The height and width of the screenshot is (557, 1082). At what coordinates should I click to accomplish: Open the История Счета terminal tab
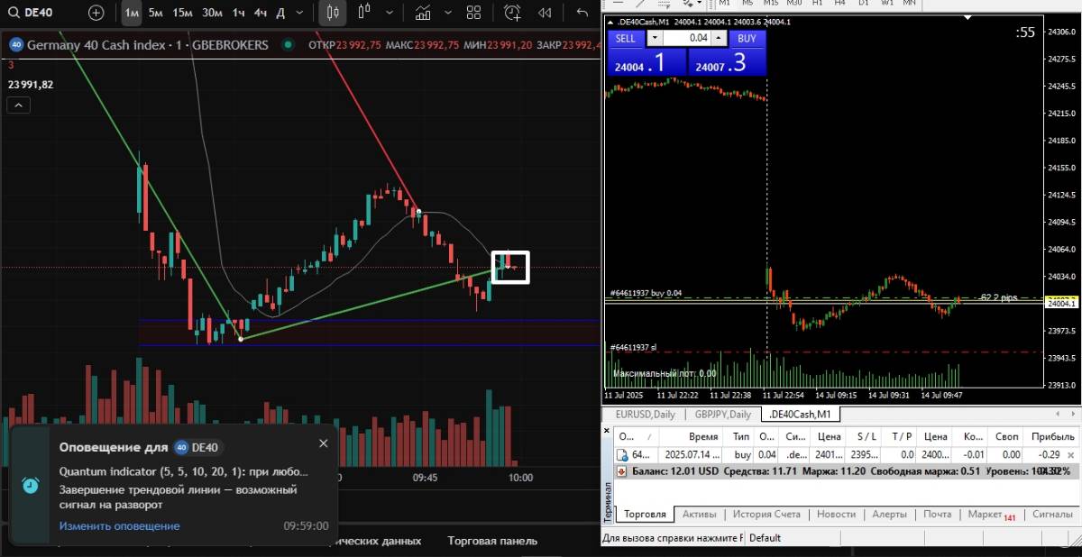[766, 515]
